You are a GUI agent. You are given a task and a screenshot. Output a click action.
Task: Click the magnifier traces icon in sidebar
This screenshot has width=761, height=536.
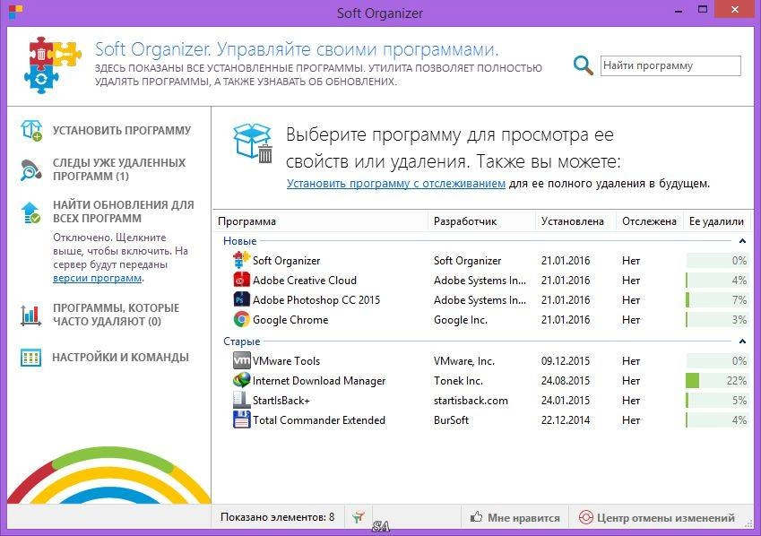[x=31, y=169]
